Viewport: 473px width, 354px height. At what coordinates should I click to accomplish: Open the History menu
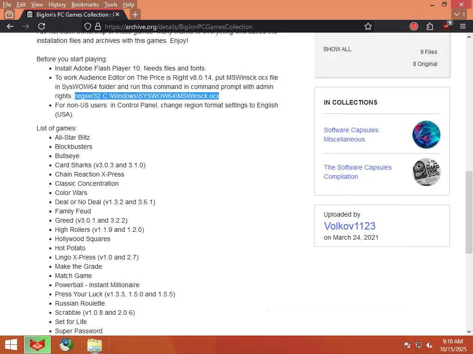pos(57,5)
